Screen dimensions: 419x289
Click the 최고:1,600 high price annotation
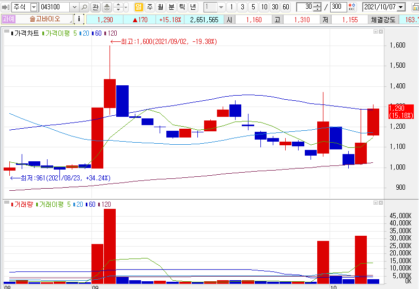click(x=164, y=41)
